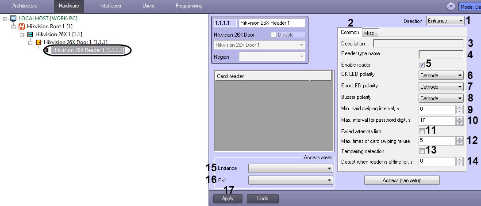
Task: Click the Reader type name field
Action: (441, 54)
